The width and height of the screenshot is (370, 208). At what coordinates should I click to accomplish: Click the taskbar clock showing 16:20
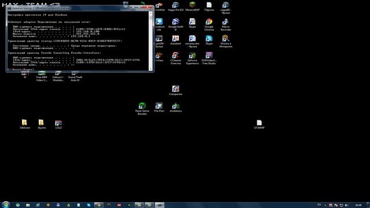pyautogui.click(x=358, y=205)
